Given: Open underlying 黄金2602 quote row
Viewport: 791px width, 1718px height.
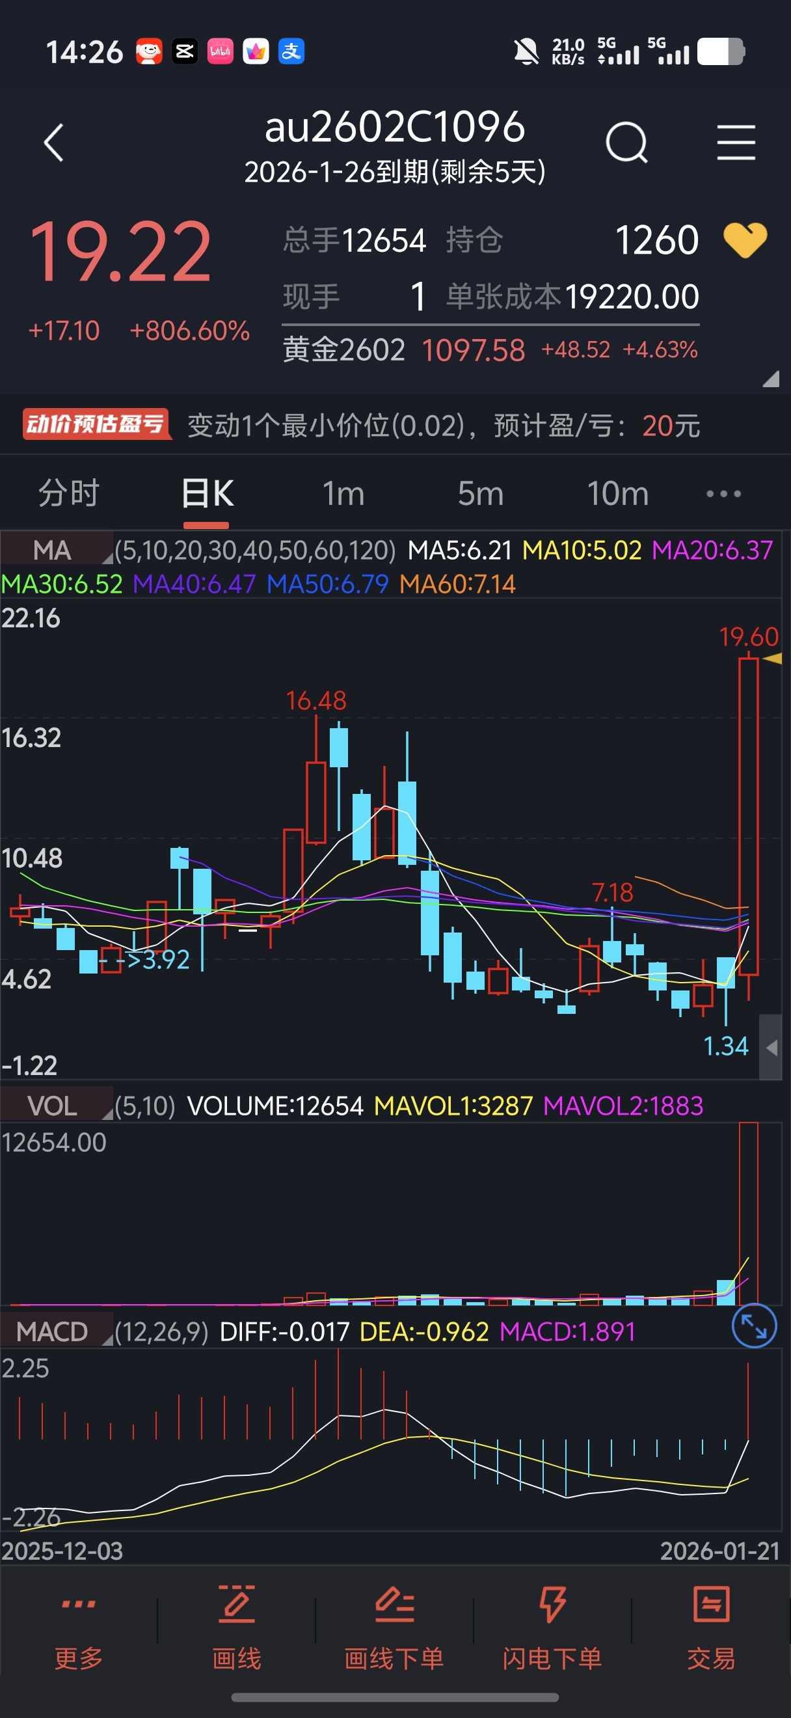Looking at the screenshot, I should [x=490, y=349].
